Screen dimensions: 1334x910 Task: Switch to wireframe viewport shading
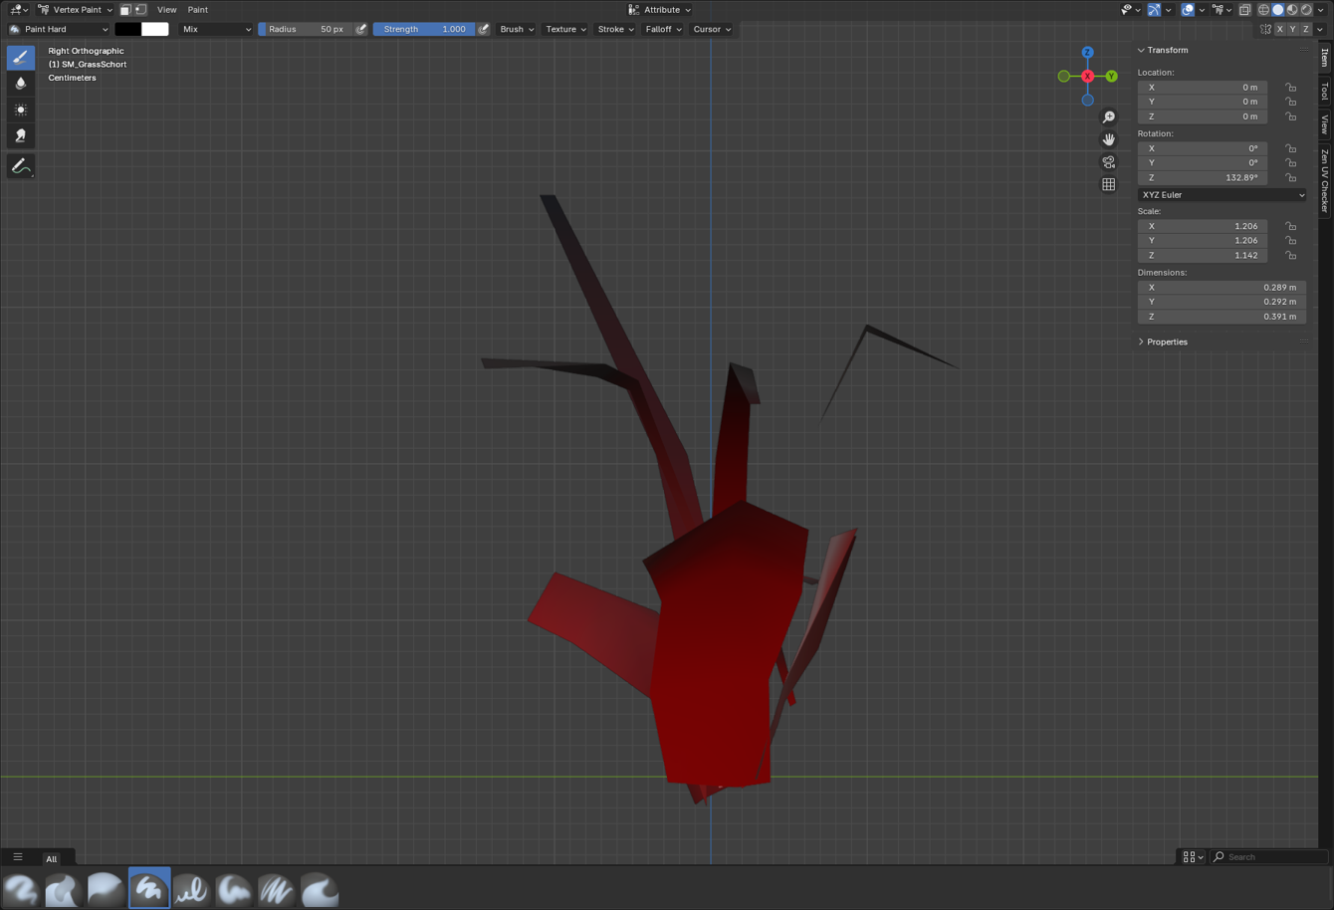coord(1263,10)
